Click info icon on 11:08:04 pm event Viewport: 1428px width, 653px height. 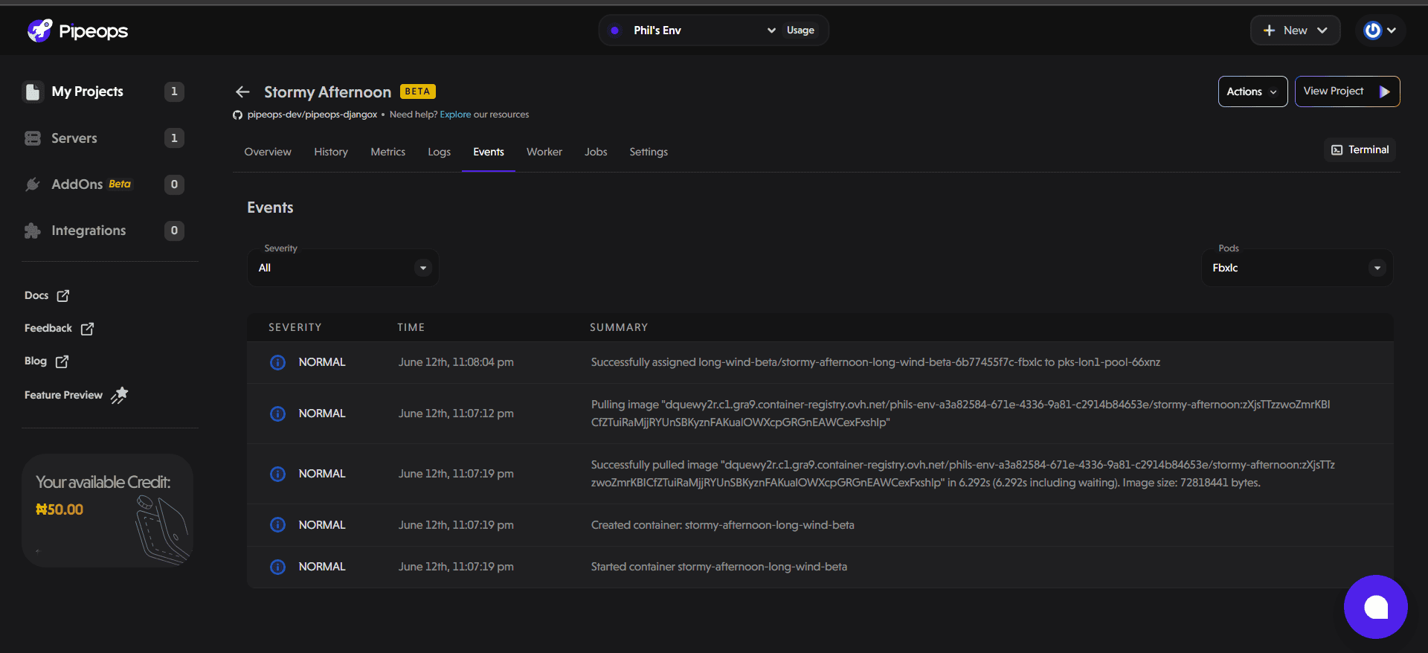[277, 362]
